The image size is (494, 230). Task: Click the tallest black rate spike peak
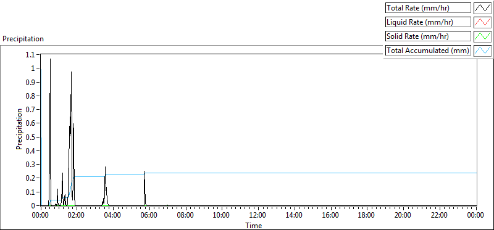coord(50,59)
